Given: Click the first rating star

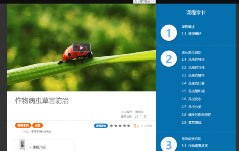Looking at the screenshot, I should [x=112, y=126].
